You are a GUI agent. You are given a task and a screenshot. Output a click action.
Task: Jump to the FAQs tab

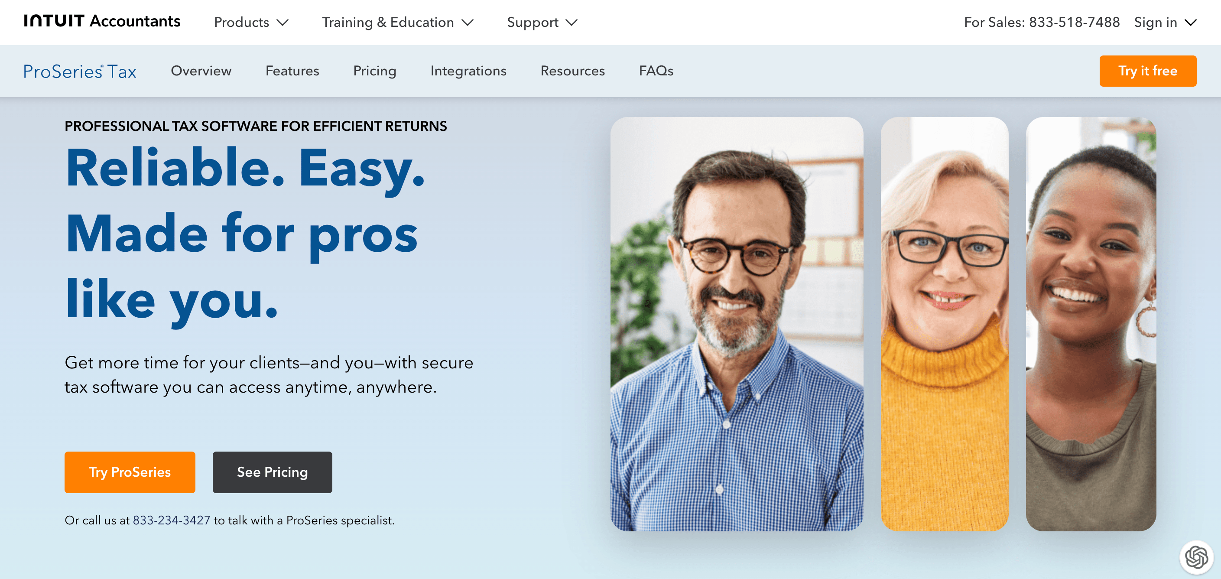(656, 71)
